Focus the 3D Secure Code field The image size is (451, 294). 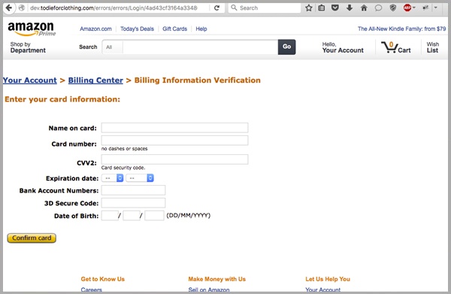[x=133, y=203]
